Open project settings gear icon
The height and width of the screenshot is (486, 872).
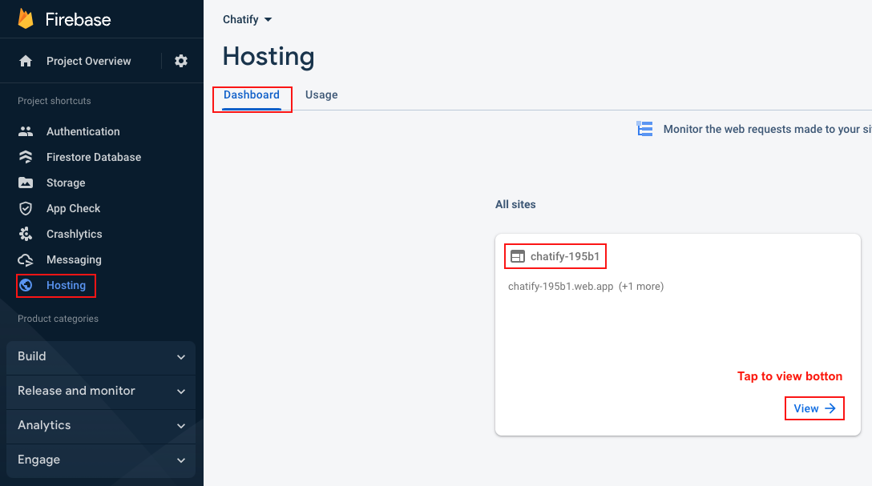pos(181,61)
